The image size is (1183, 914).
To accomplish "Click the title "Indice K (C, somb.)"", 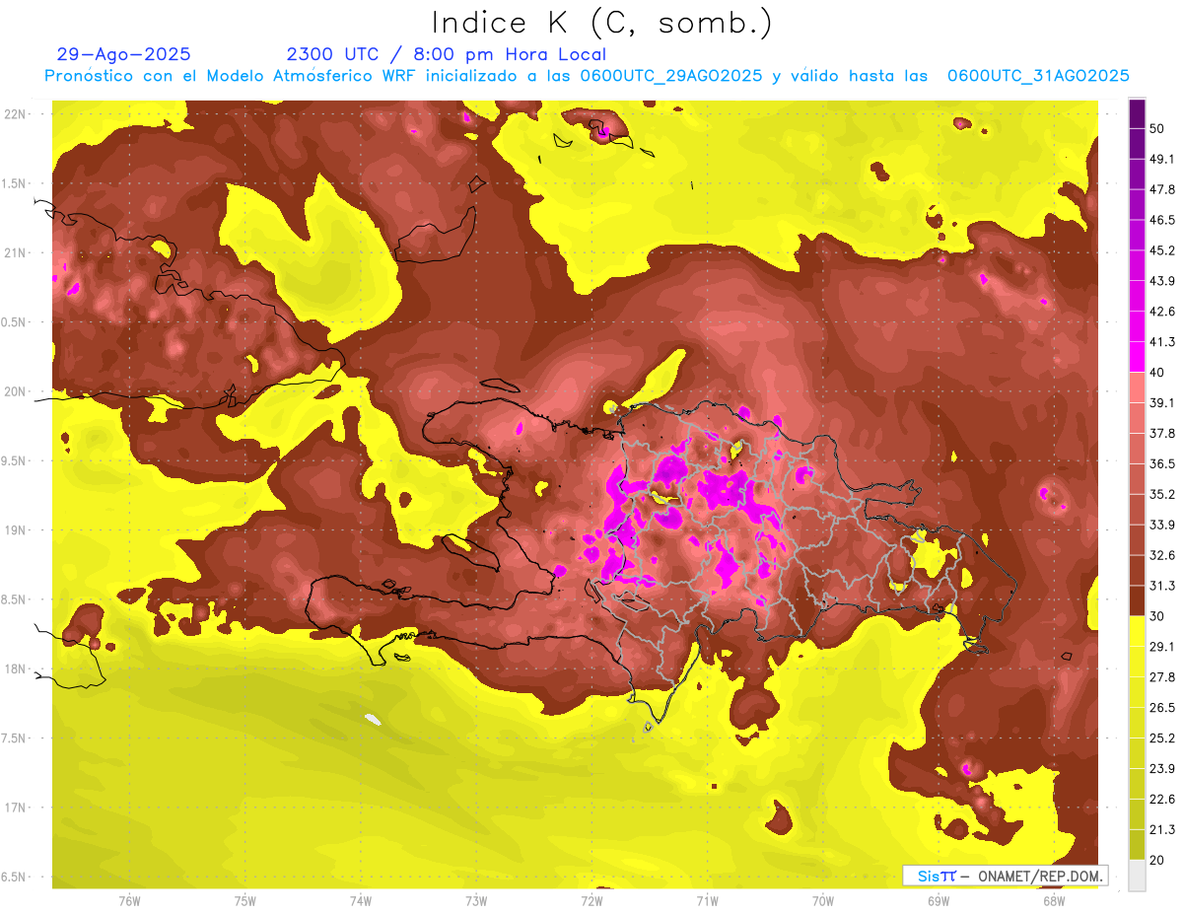I will point(601,22).
